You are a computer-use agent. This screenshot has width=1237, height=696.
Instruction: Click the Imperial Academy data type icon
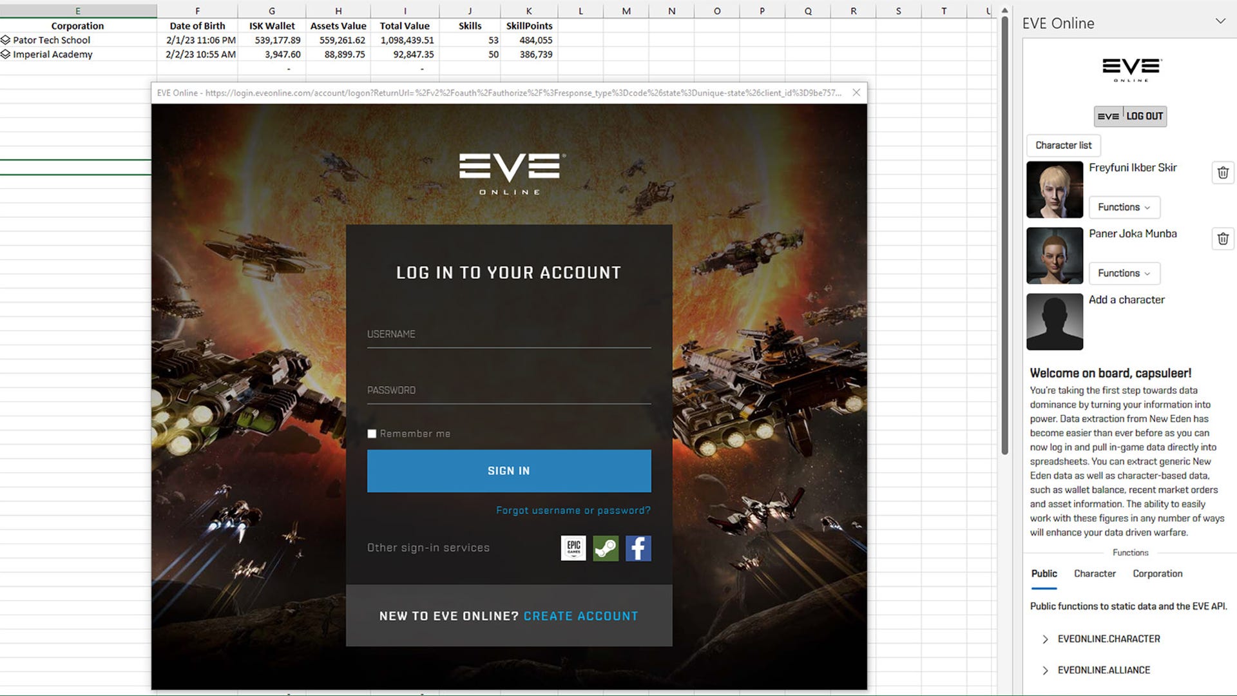(6, 54)
